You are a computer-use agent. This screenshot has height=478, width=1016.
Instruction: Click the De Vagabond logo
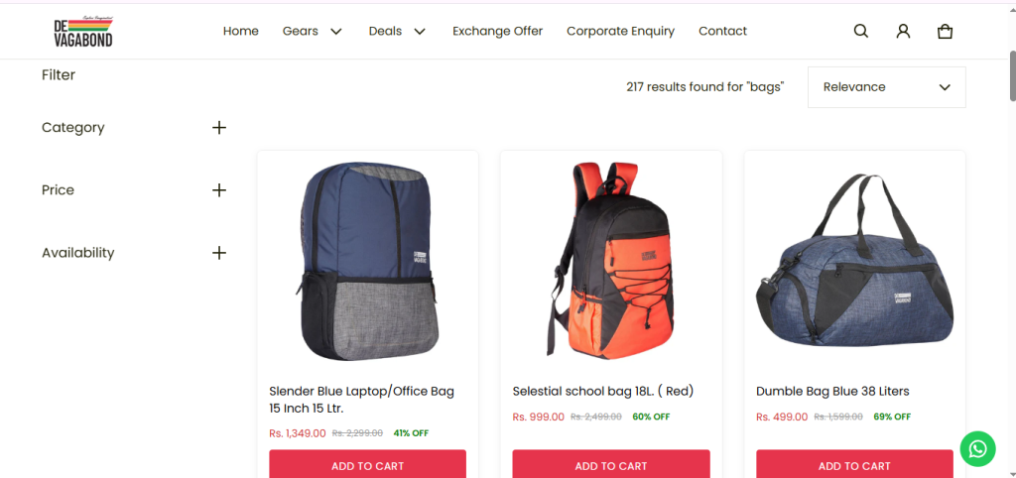click(x=83, y=32)
